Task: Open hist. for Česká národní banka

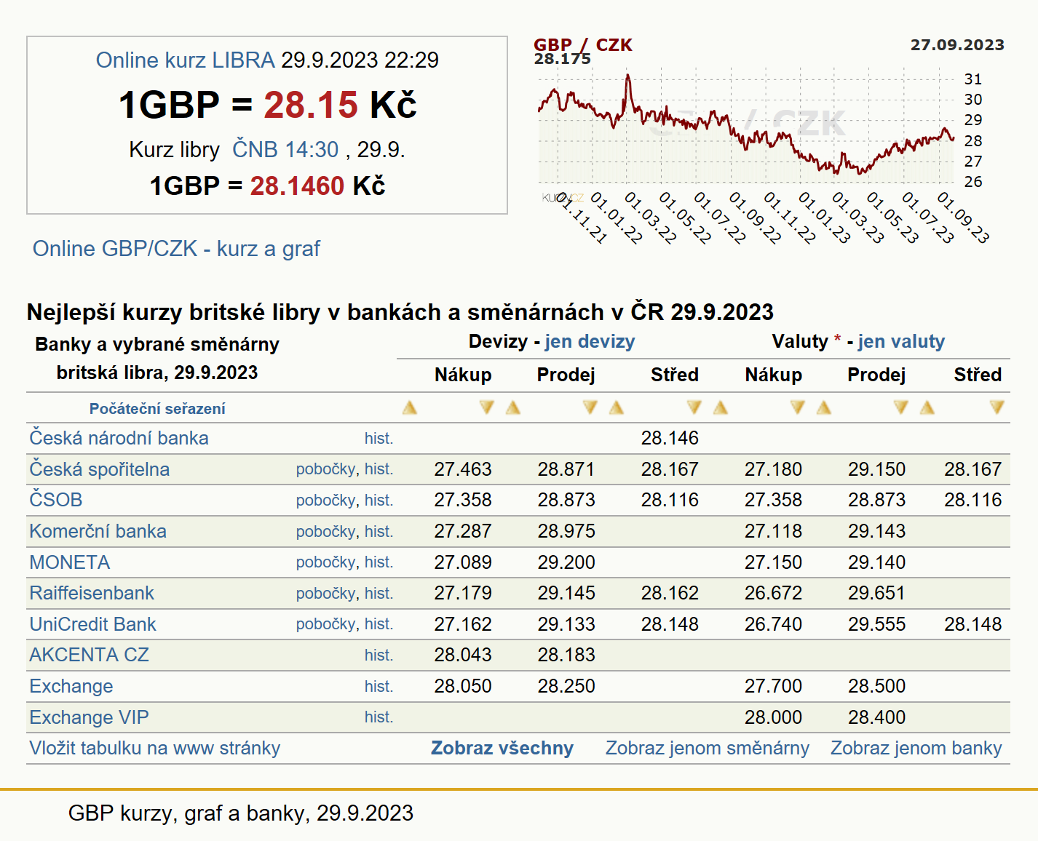Action: (379, 438)
